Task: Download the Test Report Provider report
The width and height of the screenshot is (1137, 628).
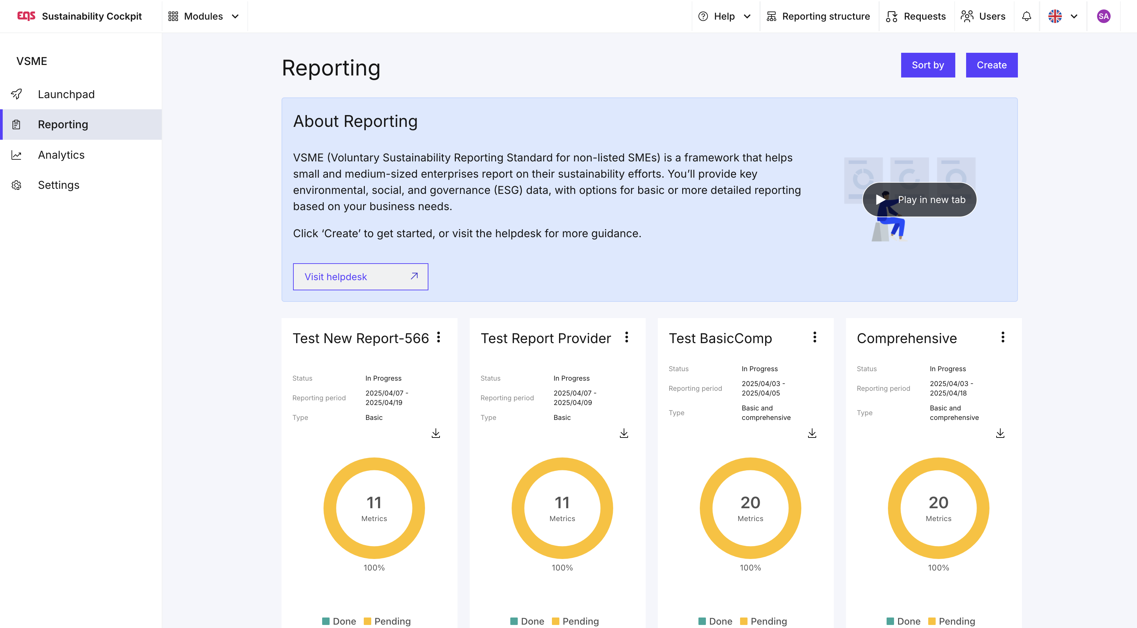Action: tap(624, 433)
